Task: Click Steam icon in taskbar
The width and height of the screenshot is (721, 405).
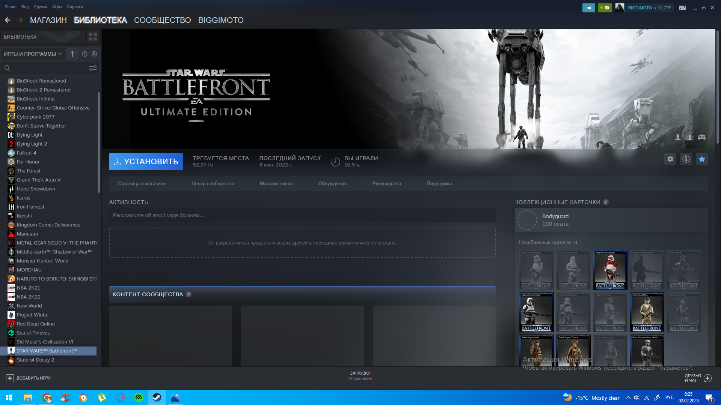Action: (x=157, y=397)
